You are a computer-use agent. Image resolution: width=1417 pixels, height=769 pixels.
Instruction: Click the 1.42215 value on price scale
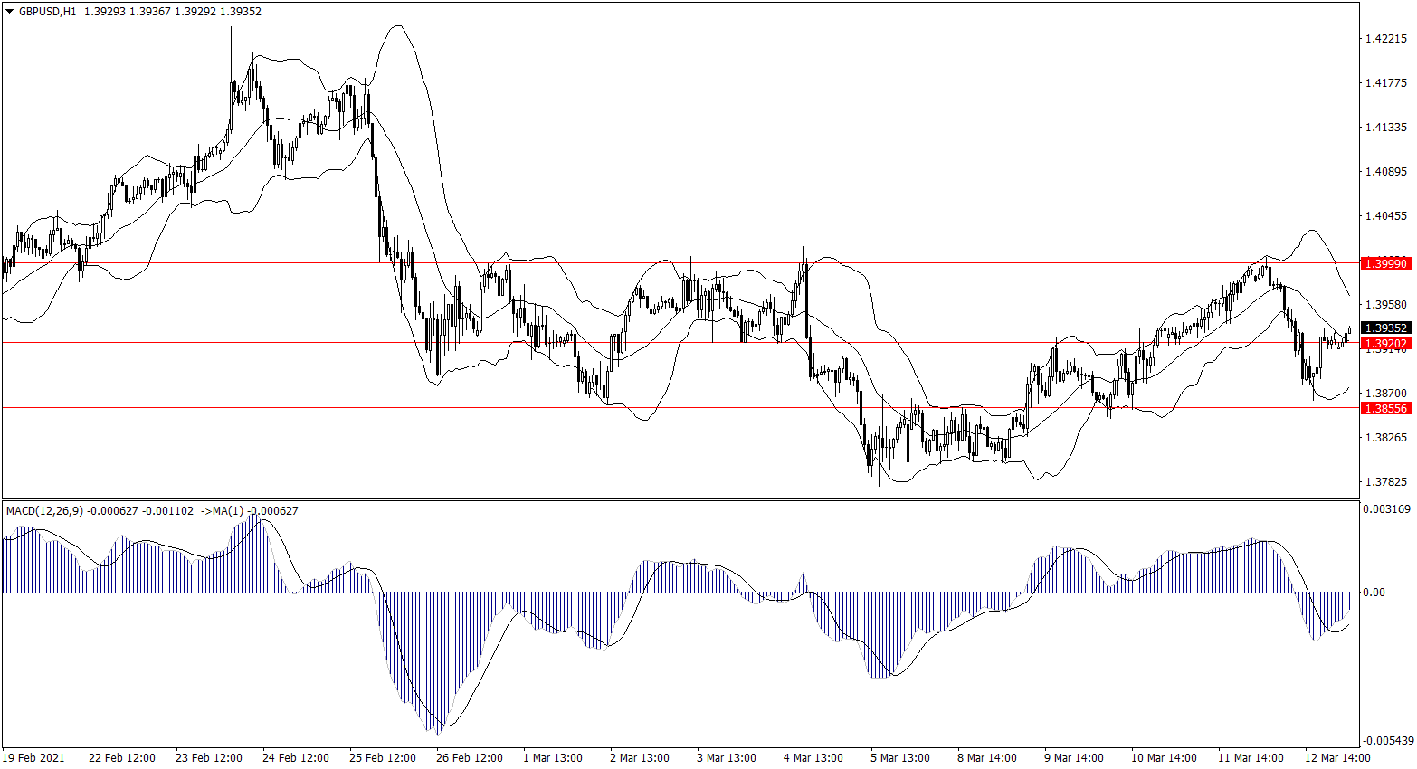point(1385,39)
